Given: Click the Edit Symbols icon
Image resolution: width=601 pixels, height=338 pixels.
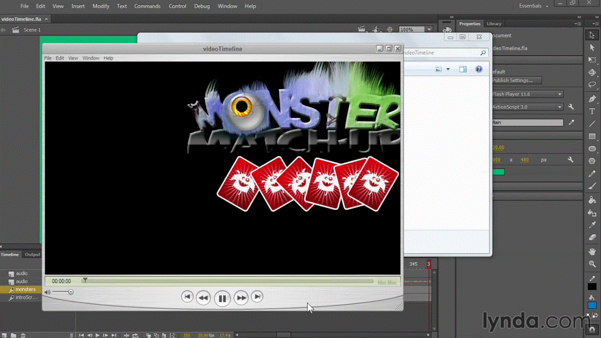Looking at the screenshot, I should [376, 29].
